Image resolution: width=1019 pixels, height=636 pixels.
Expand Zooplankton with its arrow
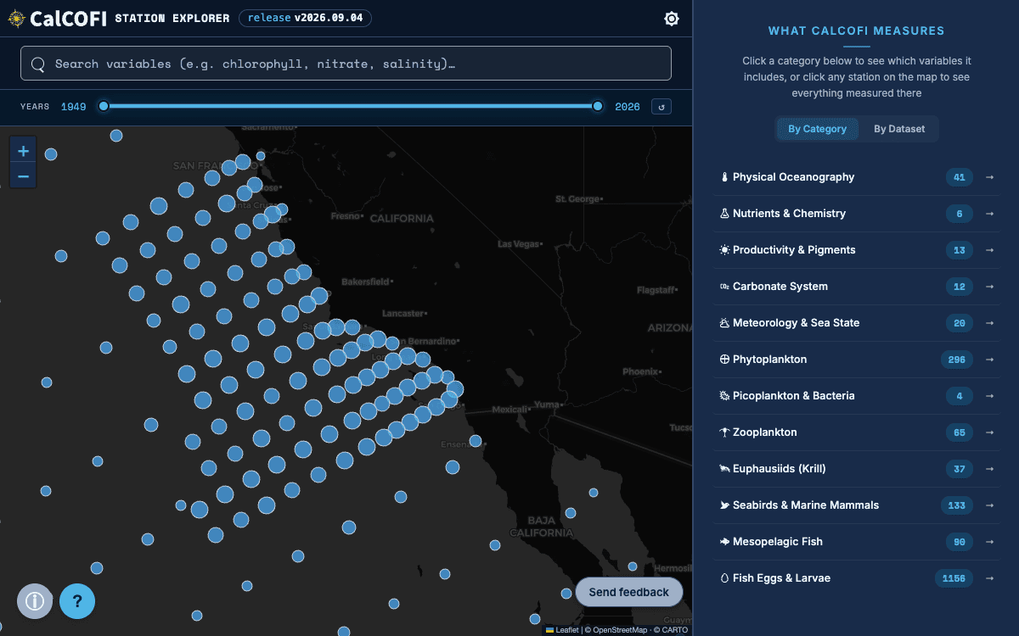[x=989, y=432]
